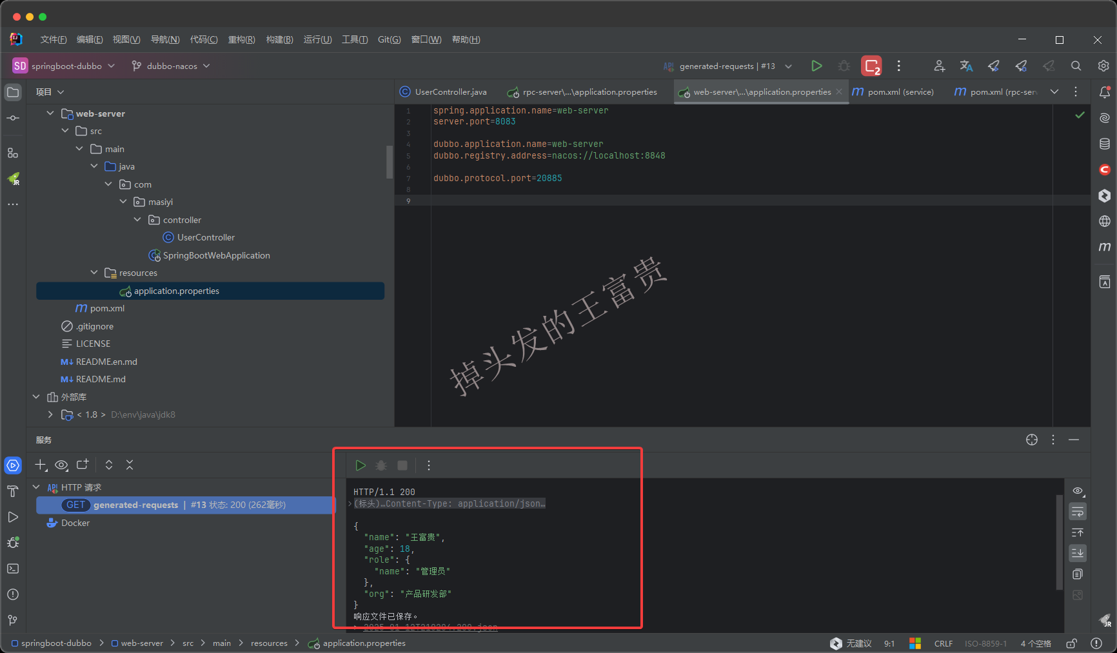
Task: Click 4 个空格 indent setting in status bar
Action: pyautogui.click(x=1036, y=643)
